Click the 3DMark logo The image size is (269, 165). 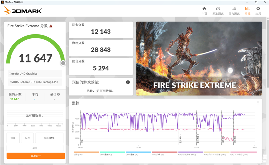tap(23, 11)
